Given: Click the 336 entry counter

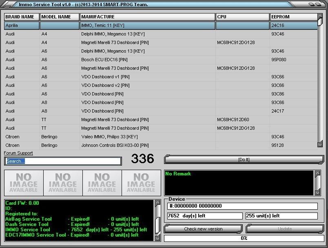Looking at the screenshot, I should click(x=142, y=159).
